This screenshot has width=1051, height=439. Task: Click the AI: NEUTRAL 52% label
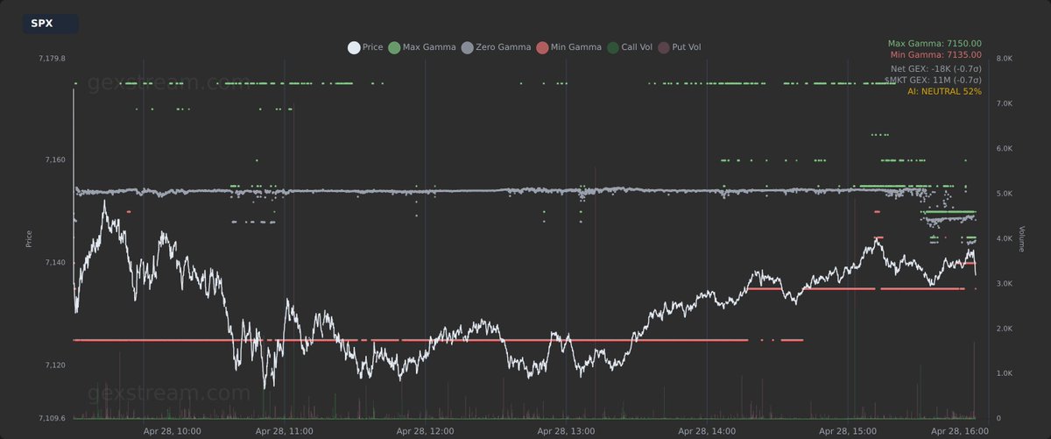[x=945, y=91]
